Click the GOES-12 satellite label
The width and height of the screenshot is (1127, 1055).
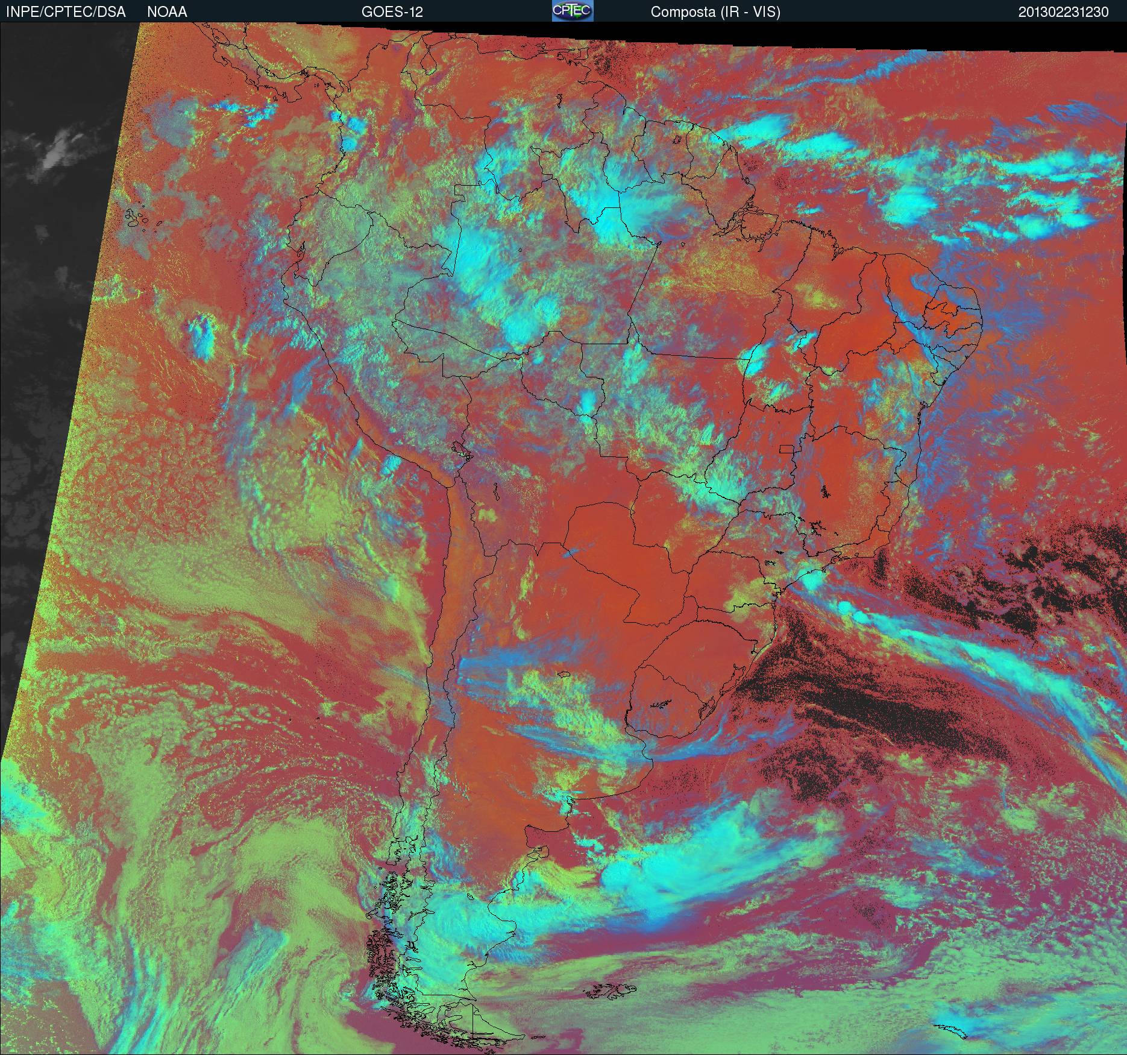[392, 12]
